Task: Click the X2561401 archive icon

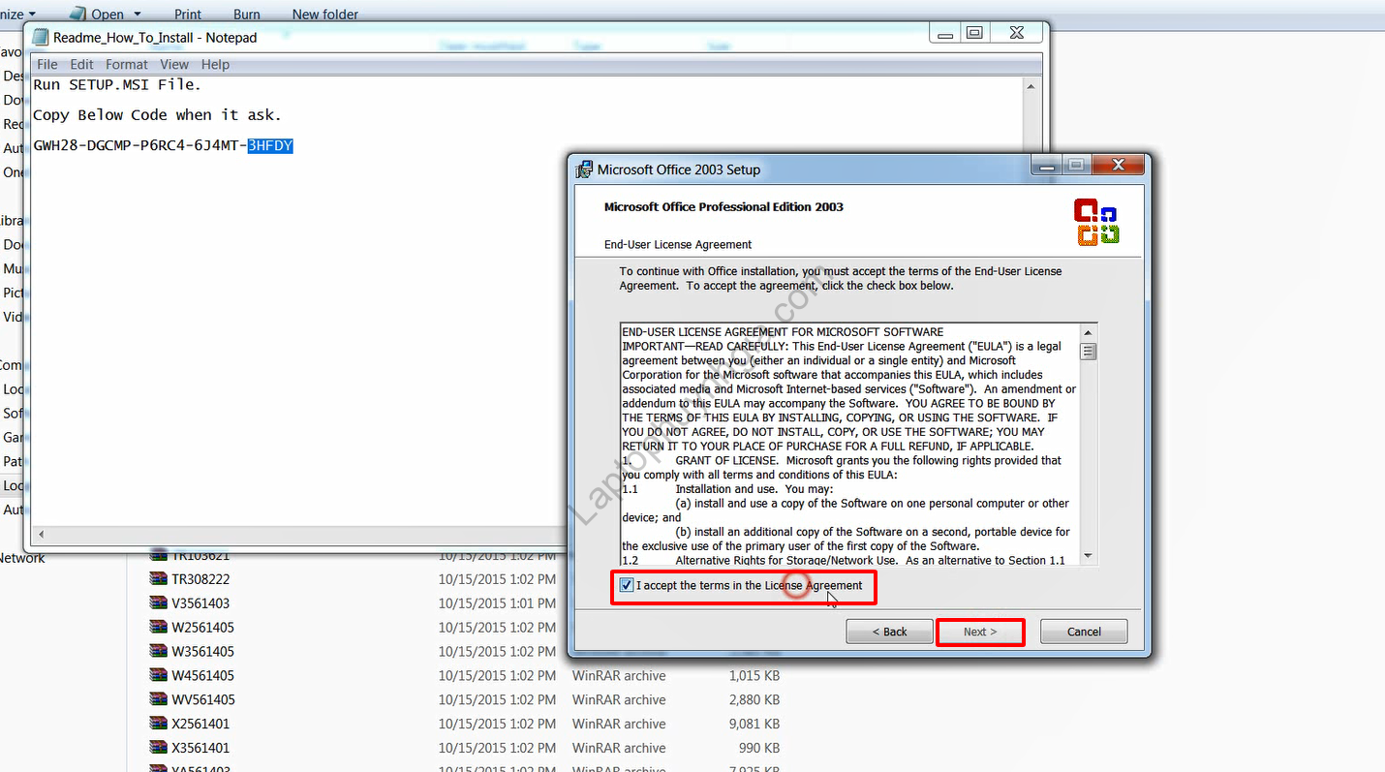Action: [x=158, y=724]
